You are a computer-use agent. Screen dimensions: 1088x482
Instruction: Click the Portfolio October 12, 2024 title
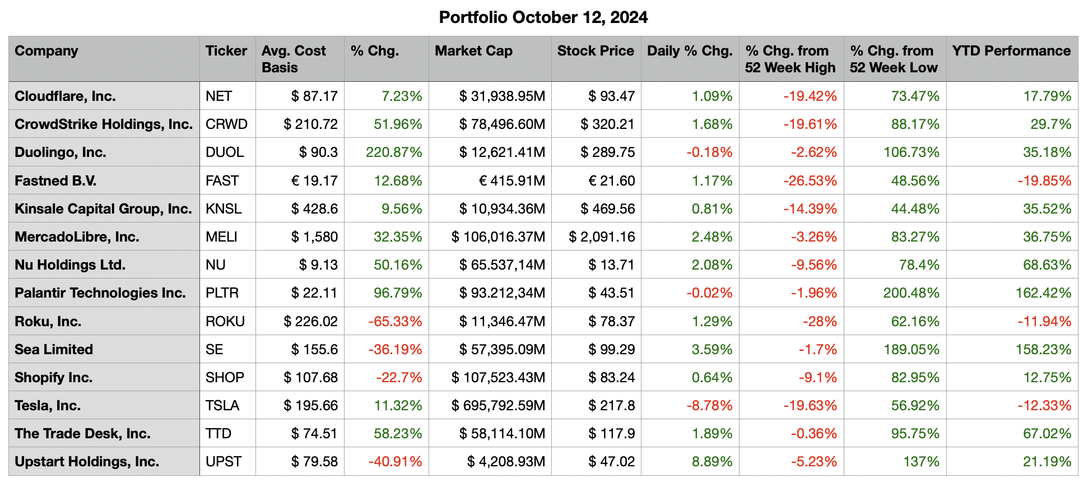click(543, 17)
